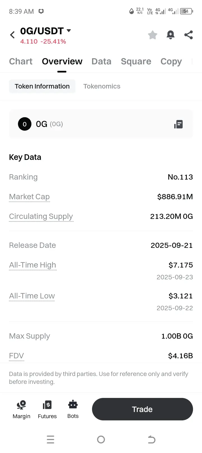Viewport: 202px width, 453px height.
Task: Show Market Cap definition tooltip
Action: coord(29,197)
